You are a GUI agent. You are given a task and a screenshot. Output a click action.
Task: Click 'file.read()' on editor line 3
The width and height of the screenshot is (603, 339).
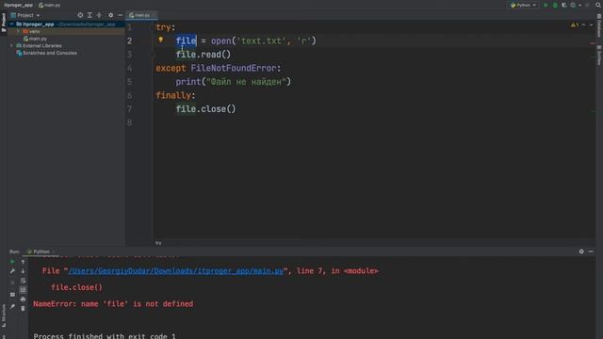(x=204, y=55)
